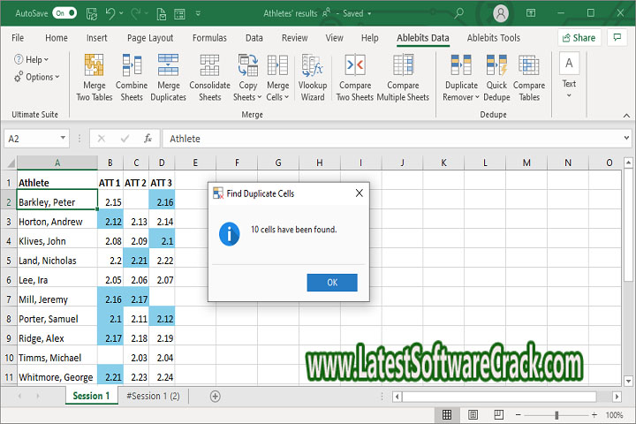Adjust the zoom level slider

coord(556,414)
